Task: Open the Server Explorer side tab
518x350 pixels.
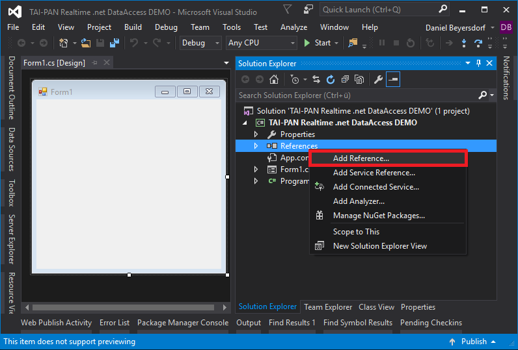Action: click(11, 239)
